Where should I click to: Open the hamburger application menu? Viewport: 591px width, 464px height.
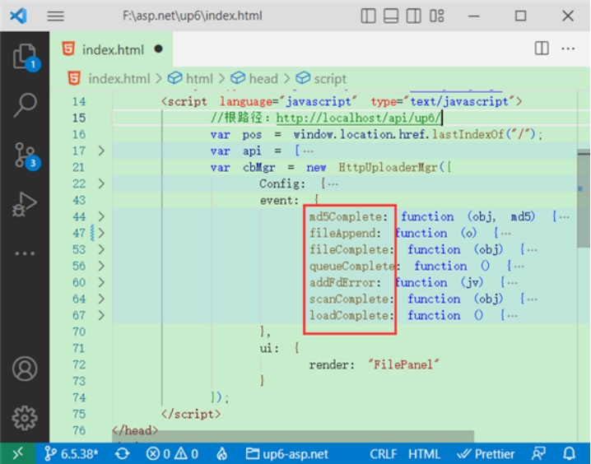coord(55,16)
